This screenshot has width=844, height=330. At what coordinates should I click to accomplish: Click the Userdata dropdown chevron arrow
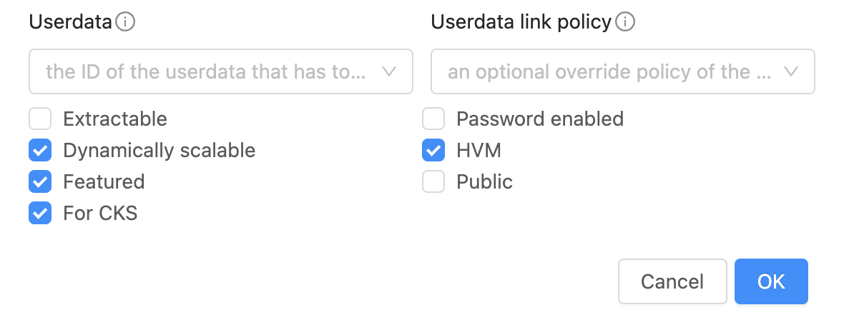click(389, 71)
